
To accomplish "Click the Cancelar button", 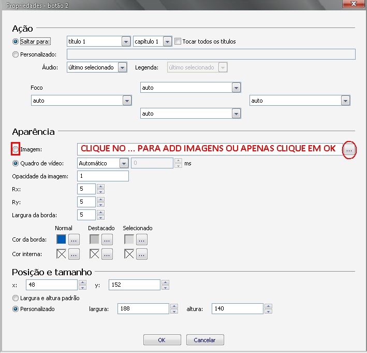I will (205, 340).
